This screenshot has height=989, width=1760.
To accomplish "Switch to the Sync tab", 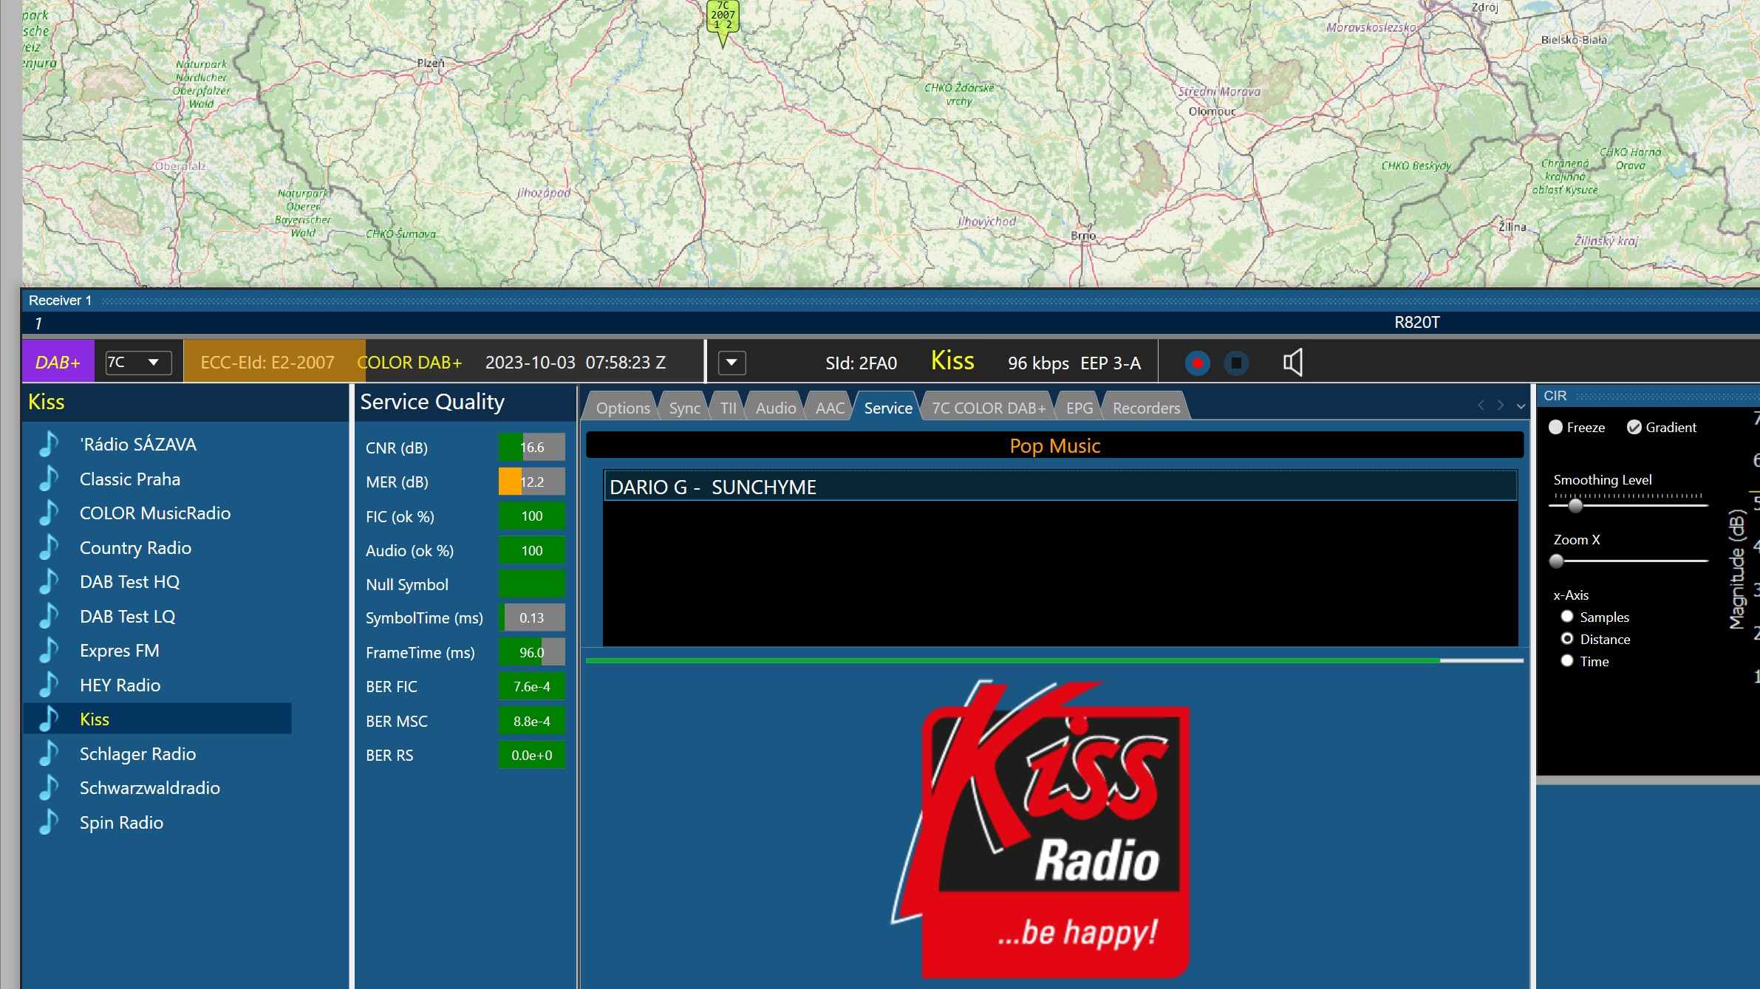I will (x=684, y=408).
